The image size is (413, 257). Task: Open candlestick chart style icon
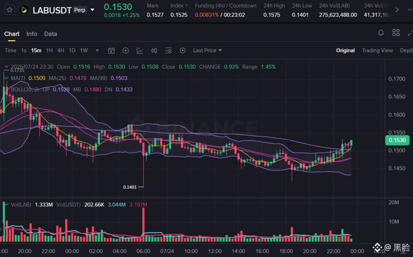(154, 50)
